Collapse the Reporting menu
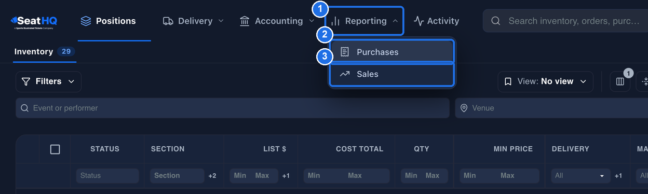The height and width of the screenshot is (194, 648). click(x=365, y=21)
